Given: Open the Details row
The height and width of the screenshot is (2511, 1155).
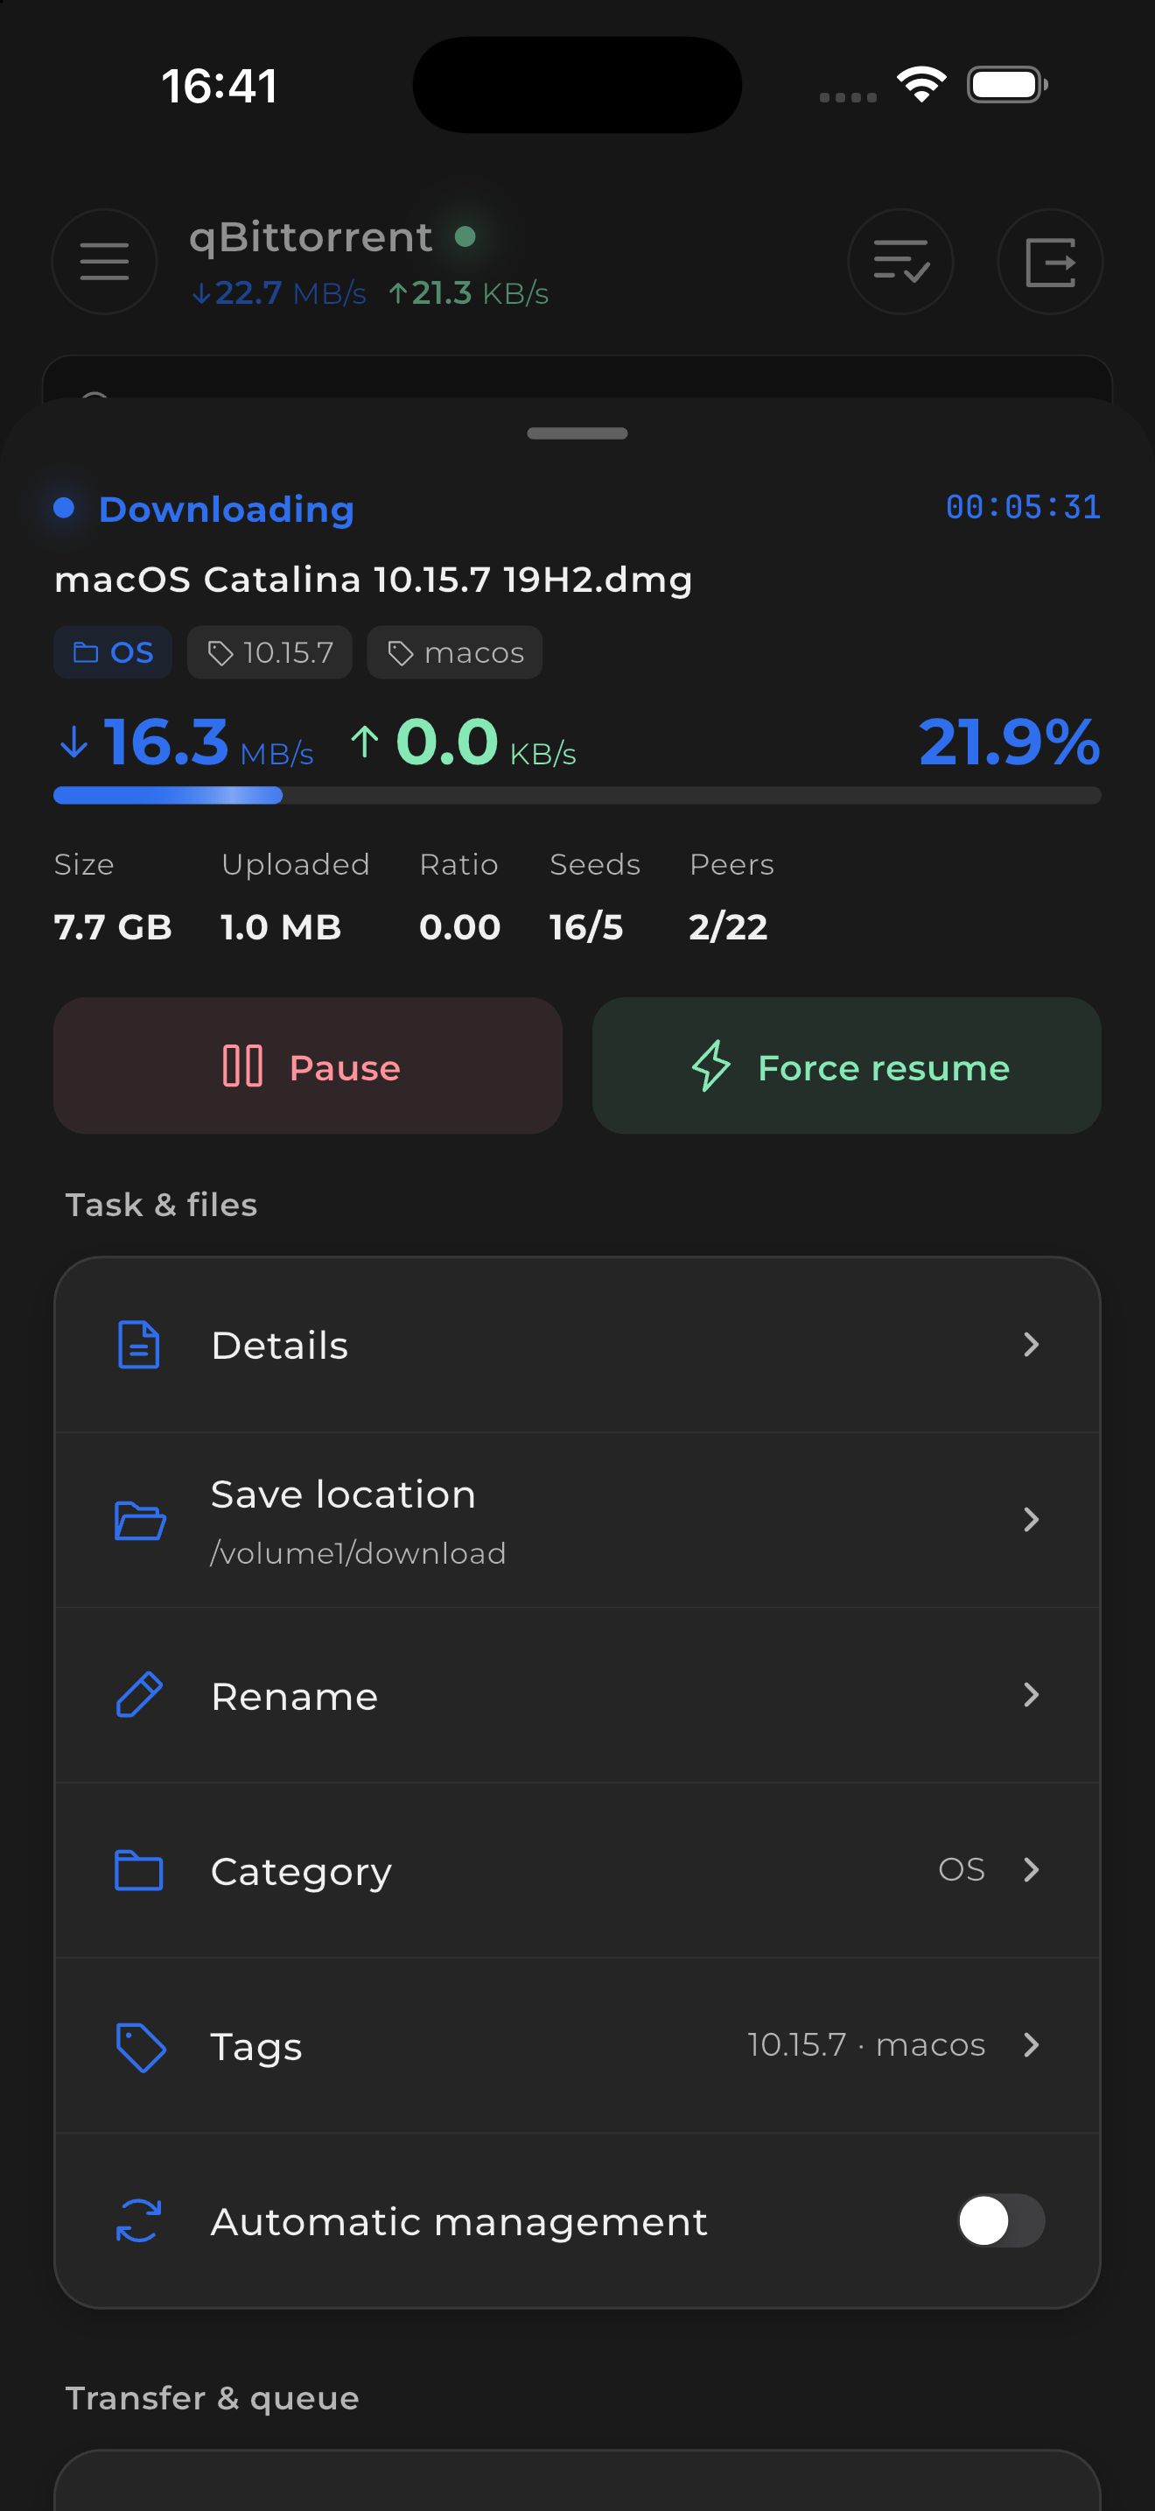Looking at the screenshot, I should (577, 1344).
